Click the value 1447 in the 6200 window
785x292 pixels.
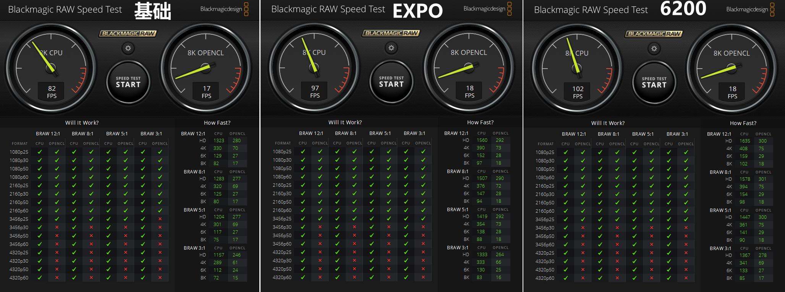tap(745, 217)
